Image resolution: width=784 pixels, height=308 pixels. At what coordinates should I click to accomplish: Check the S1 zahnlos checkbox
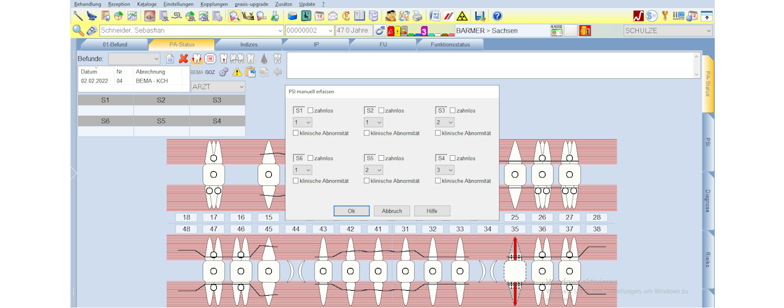311,111
